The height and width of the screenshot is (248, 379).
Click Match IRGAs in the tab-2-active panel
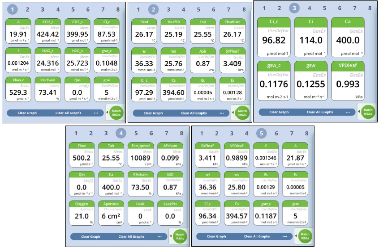tap(242, 113)
